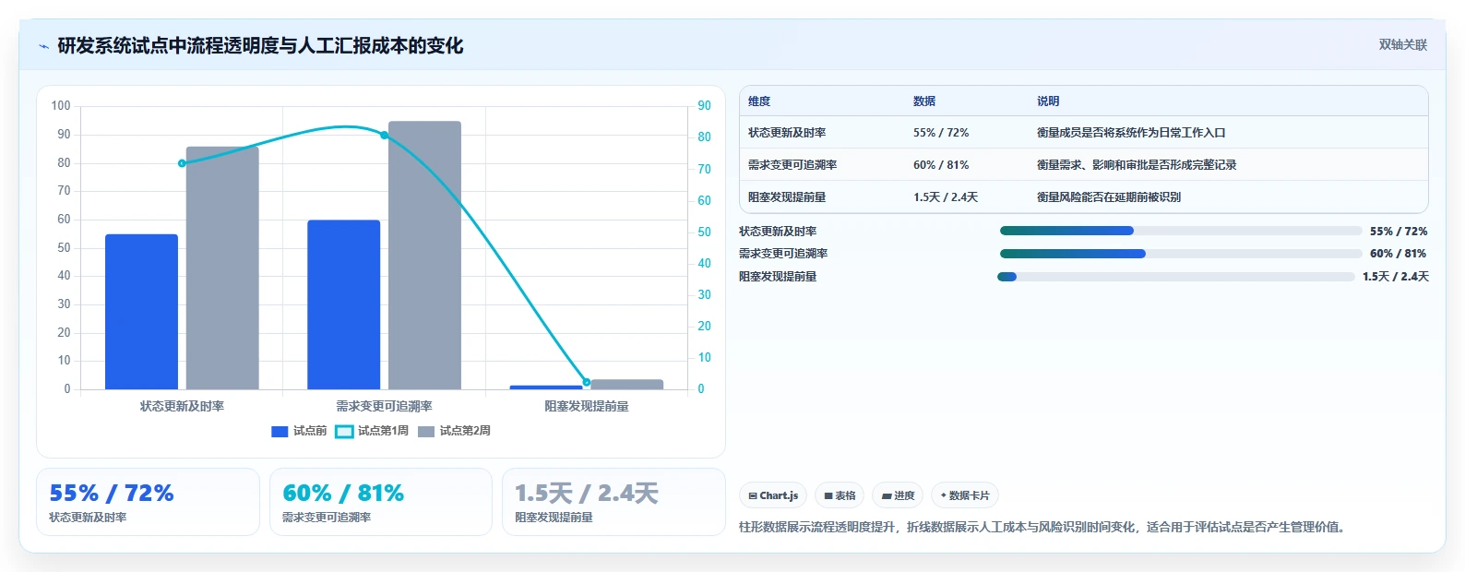Click the gray 试点第2周 bar for 需求变更可追溯率
Screen dimensions: 1465x572
tap(424, 256)
